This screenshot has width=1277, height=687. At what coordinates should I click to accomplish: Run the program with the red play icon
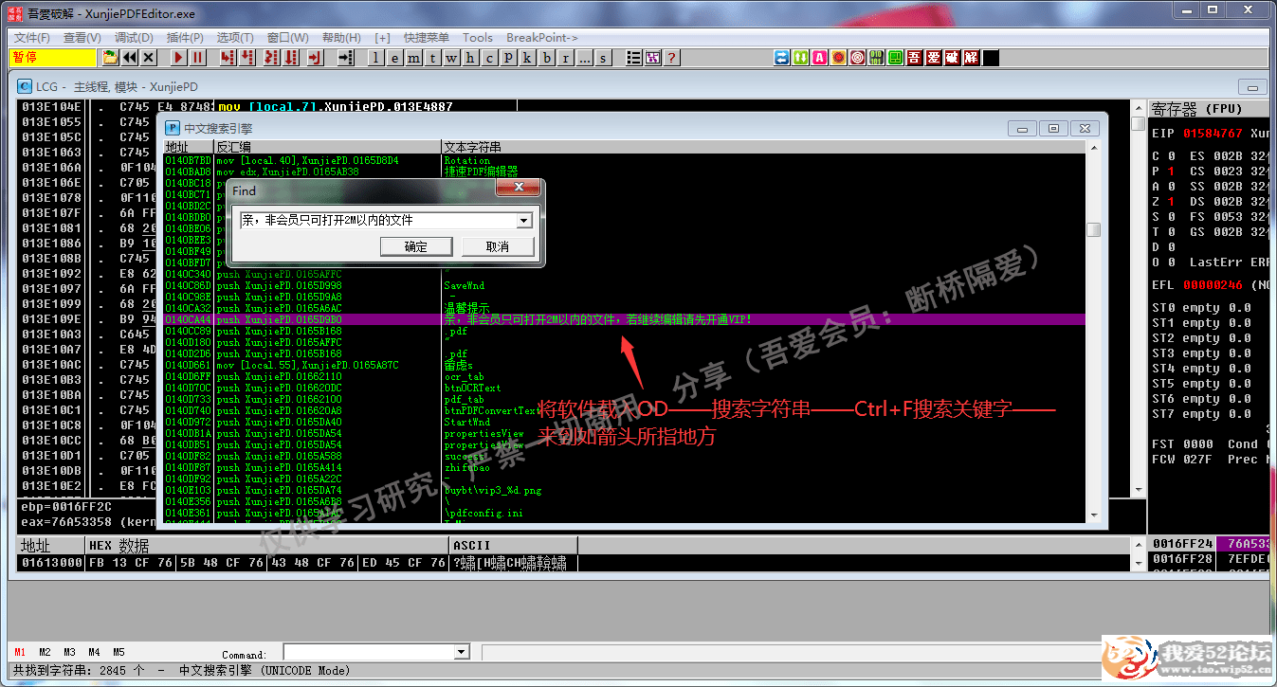click(178, 58)
